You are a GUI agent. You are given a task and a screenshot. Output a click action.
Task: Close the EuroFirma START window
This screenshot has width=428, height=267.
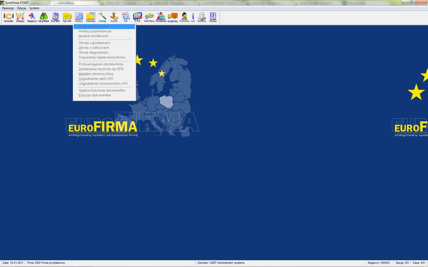pyautogui.click(x=421, y=2)
